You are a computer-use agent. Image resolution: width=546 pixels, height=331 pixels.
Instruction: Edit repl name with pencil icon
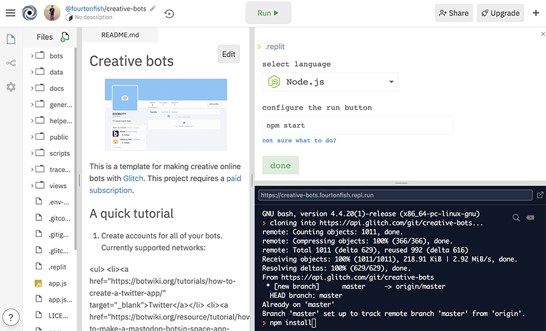click(x=152, y=9)
